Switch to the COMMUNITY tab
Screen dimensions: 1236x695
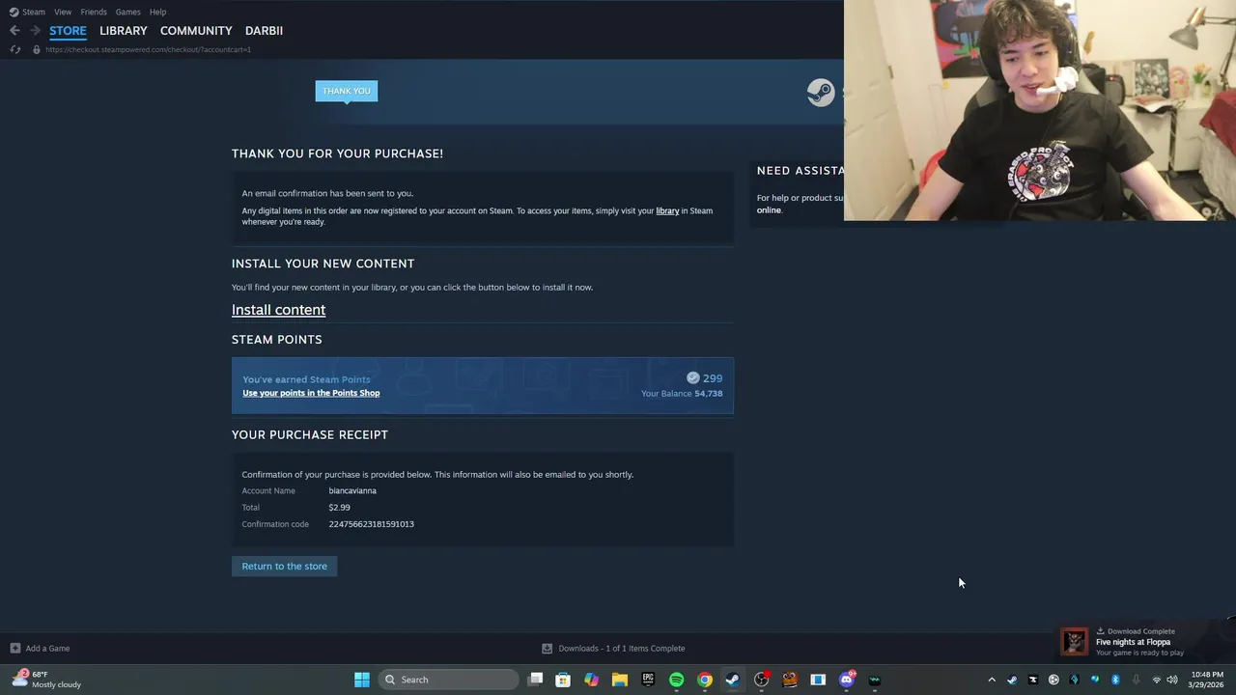coord(196,31)
